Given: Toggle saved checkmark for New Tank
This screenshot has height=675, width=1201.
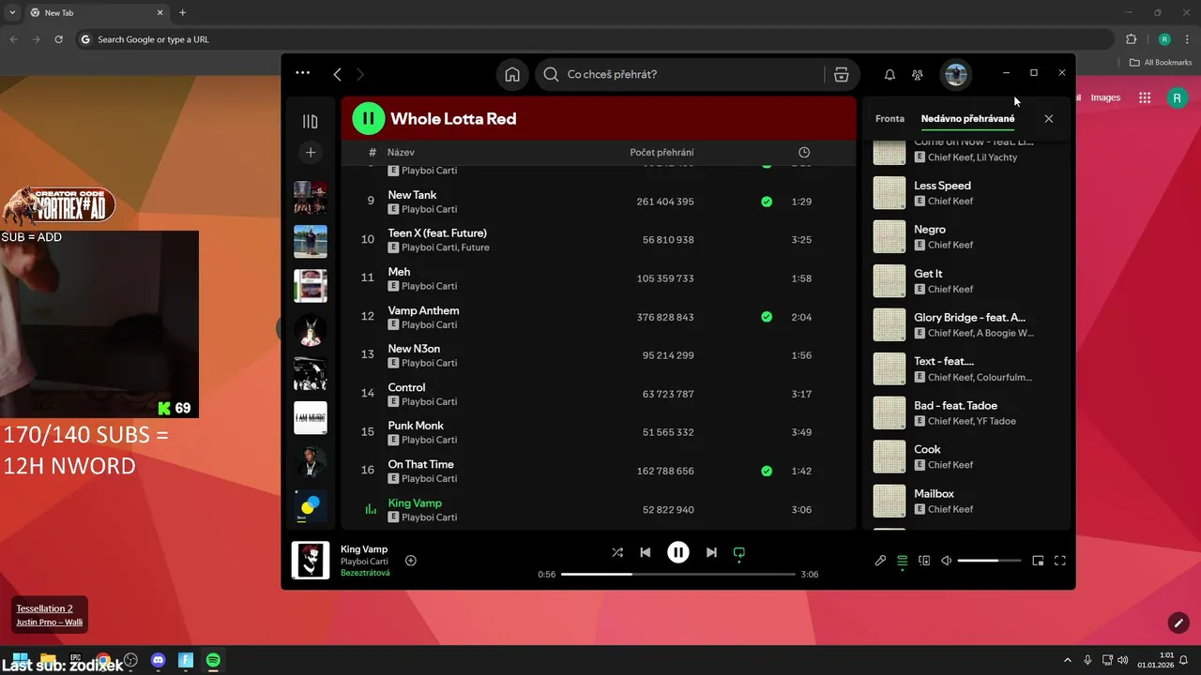Looking at the screenshot, I should click(x=767, y=202).
